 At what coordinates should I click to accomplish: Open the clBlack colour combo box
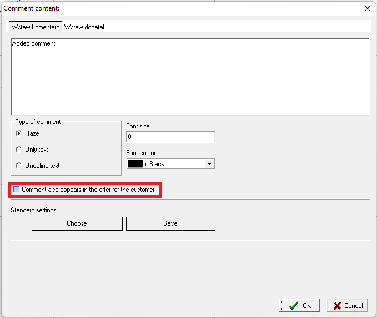point(171,164)
